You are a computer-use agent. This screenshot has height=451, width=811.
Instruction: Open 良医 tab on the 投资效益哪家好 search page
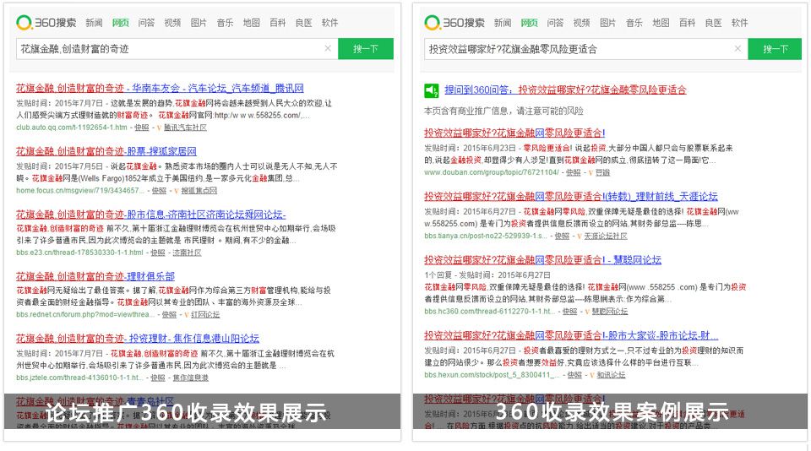click(713, 23)
